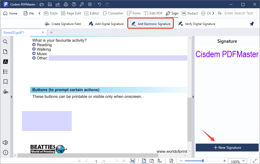Click the Enter Search Text field
The width and height of the screenshot is (260, 164).
tap(239, 13)
